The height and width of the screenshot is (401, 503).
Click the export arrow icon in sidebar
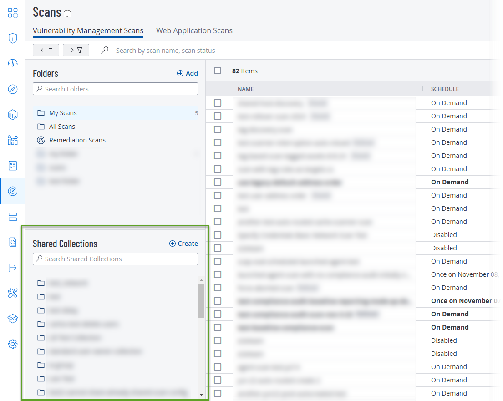click(13, 268)
